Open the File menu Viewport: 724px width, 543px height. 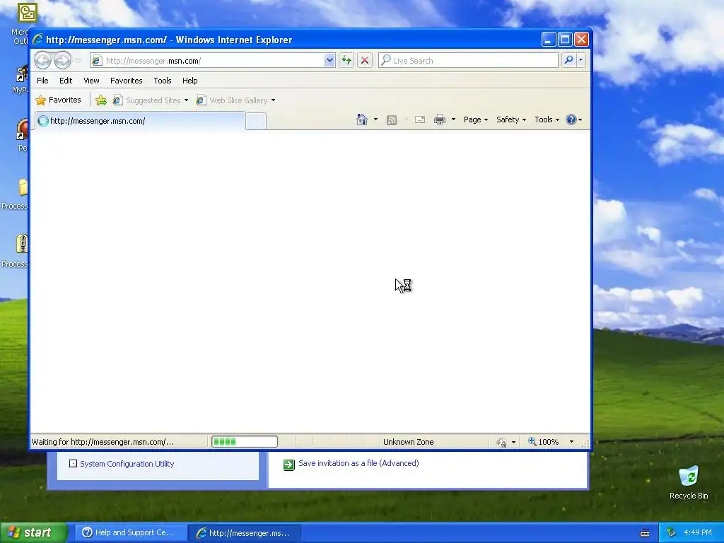pos(42,81)
